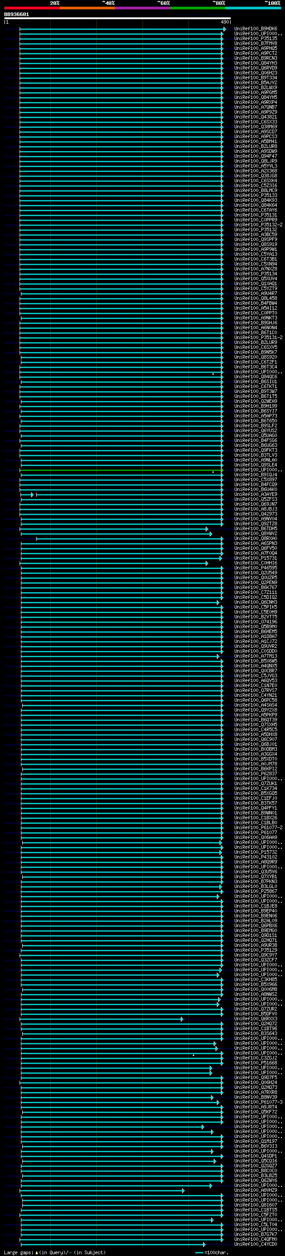
Task: Select hit label UniRef100_Q8S919
Action: 256,244
